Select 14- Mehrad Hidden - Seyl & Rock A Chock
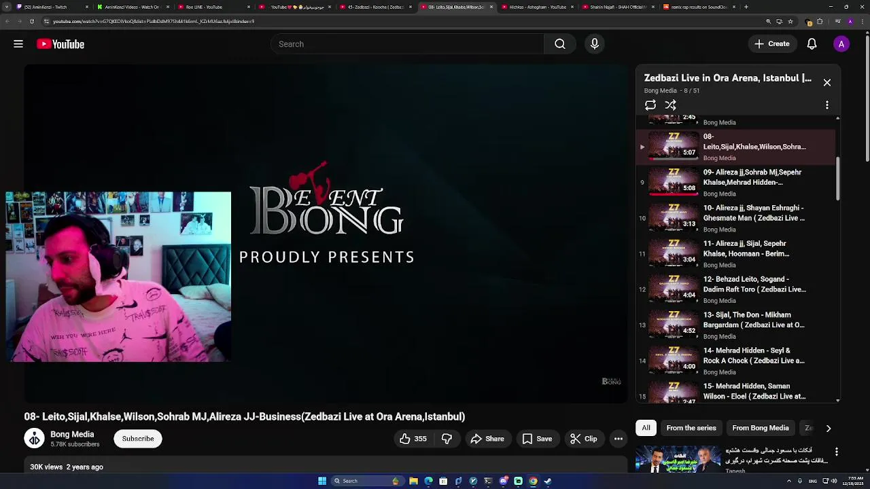870x489 pixels. [x=735, y=361]
